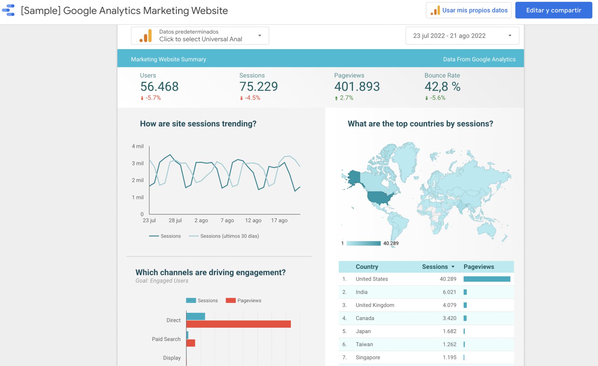Click the red down arrow under Users
The height and width of the screenshot is (366, 598).
pyautogui.click(x=142, y=98)
